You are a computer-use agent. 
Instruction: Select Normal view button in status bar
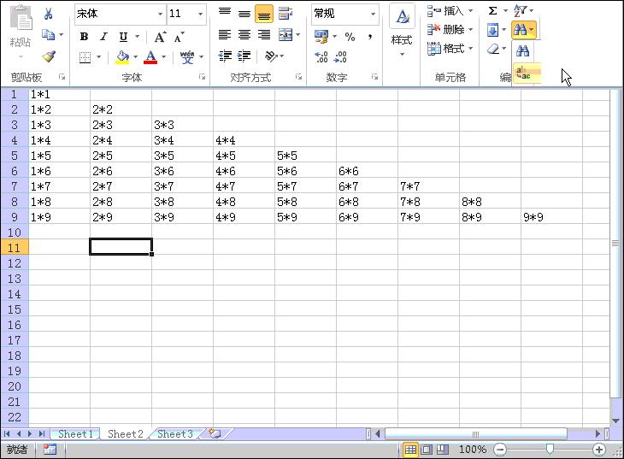click(410, 450)
